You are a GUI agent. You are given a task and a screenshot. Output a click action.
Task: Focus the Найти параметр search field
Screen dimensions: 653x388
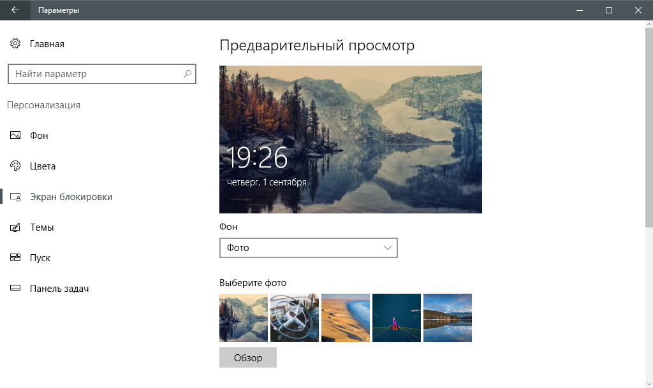101,74
